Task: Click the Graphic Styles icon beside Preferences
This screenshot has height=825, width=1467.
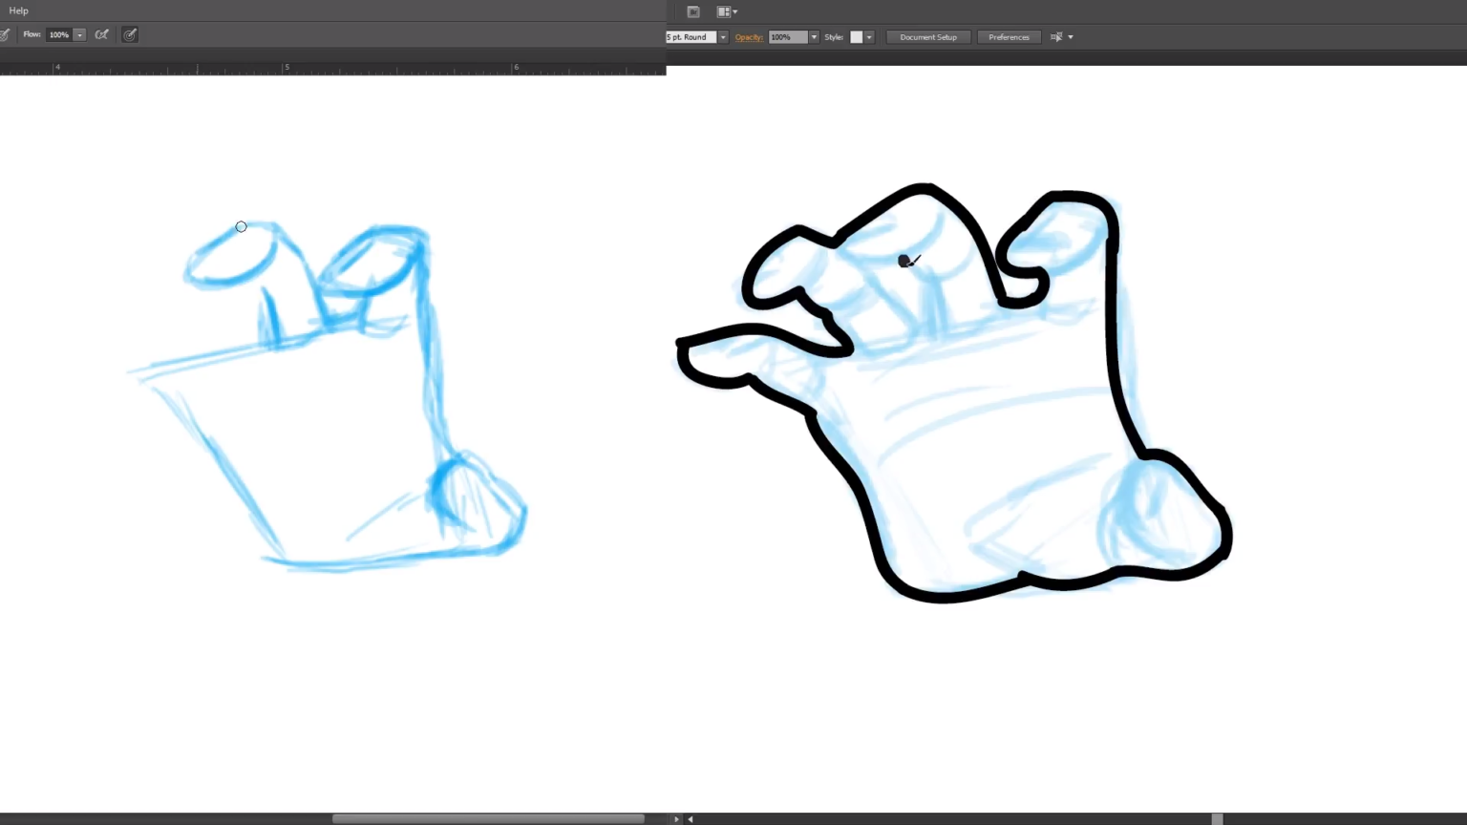Action: [1056, 36]
